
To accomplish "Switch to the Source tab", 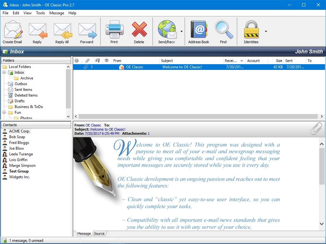I will tap(99, 234).
